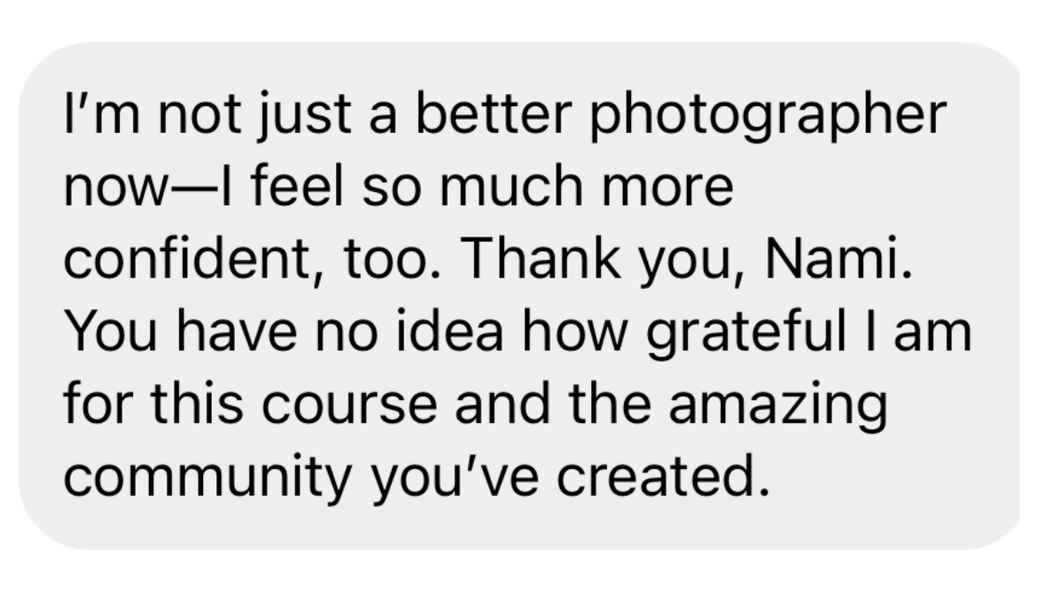Click the word "just" in first line

click(x=303, y=117)
